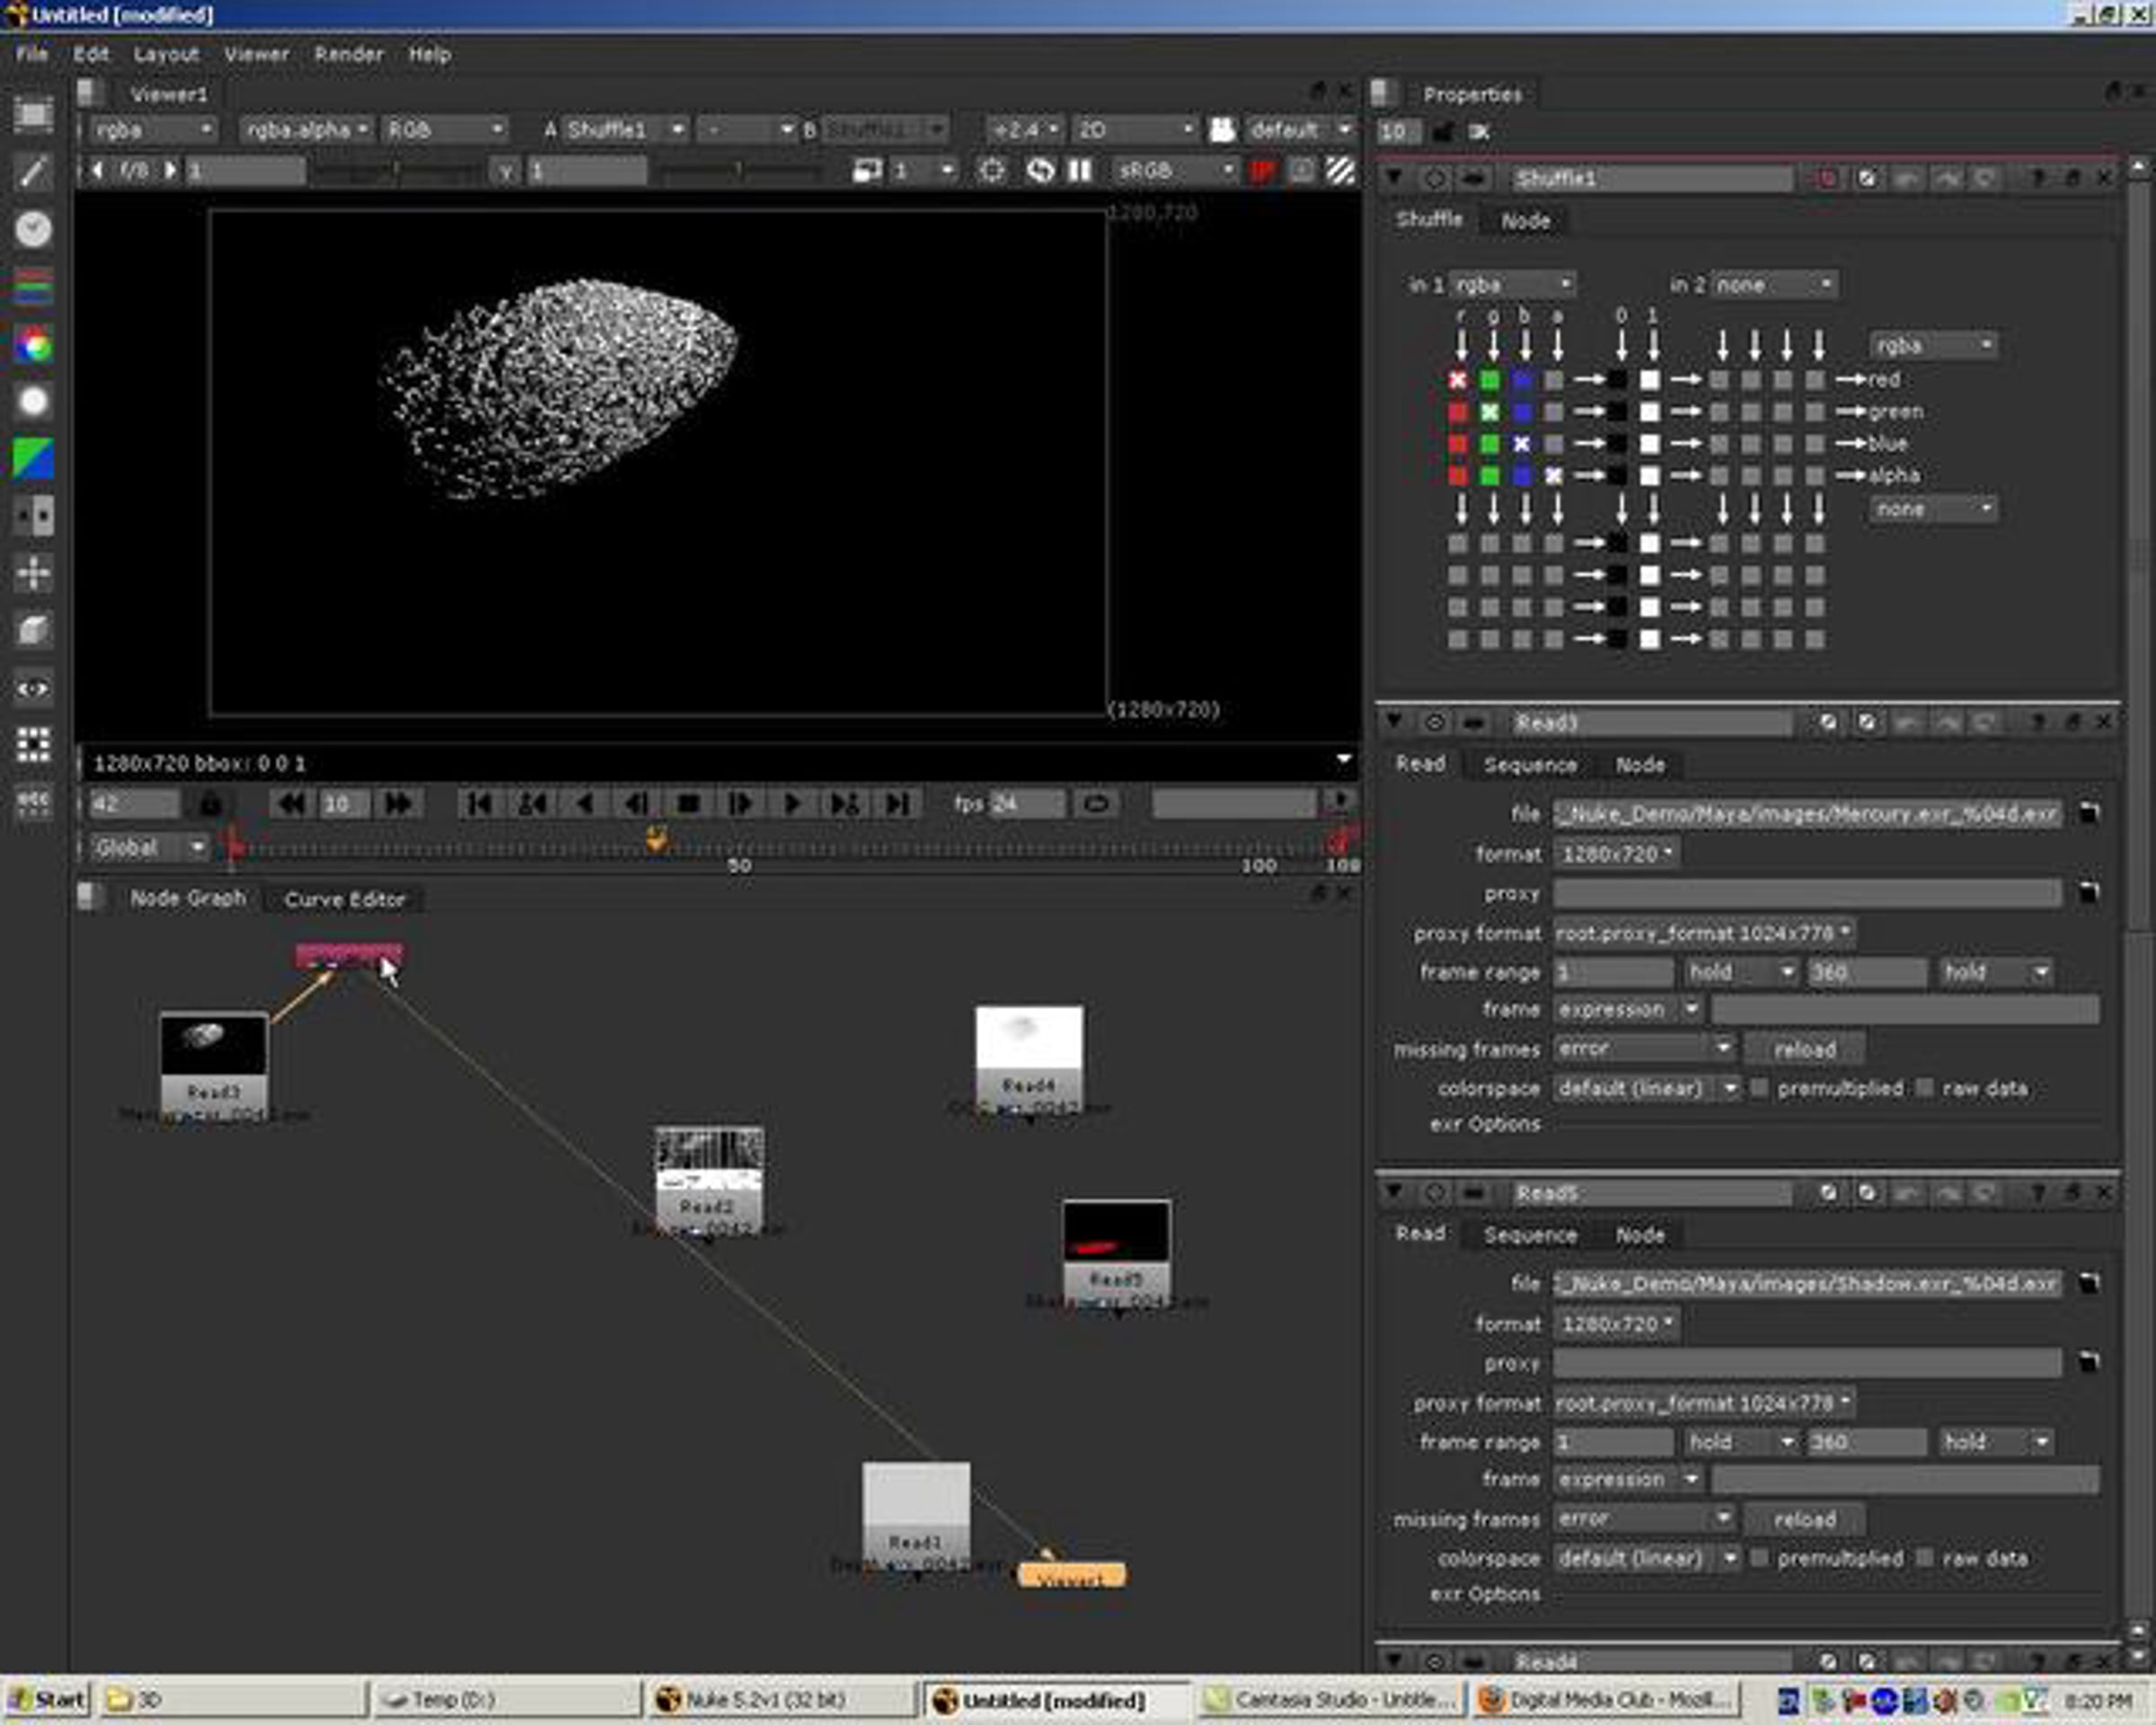This screenshot has height=1725, width=2156.
Task: Open the Draw nodes brush icon
Action: 33,172
